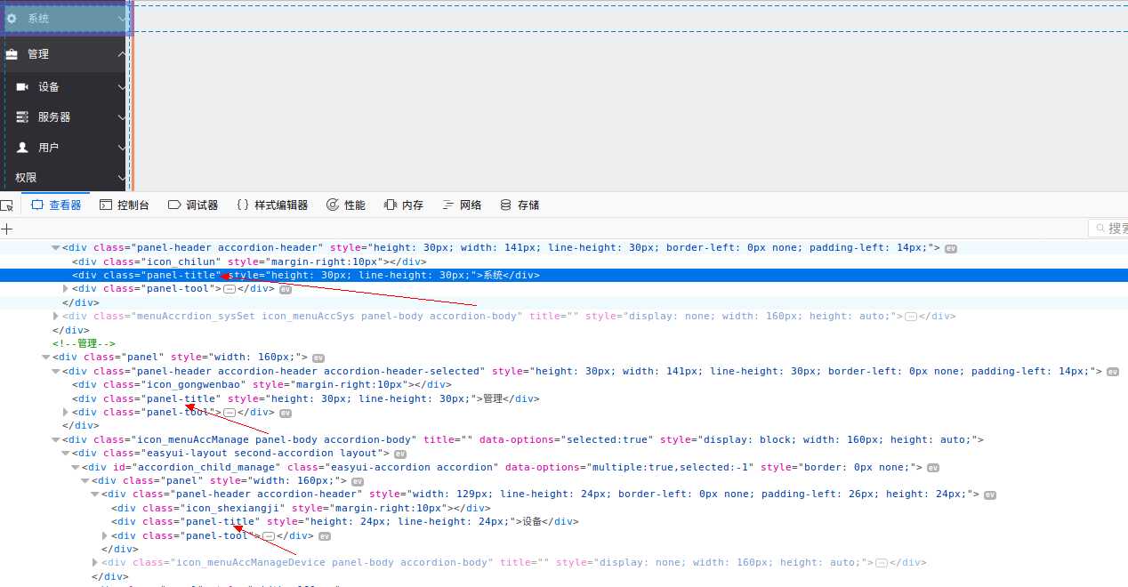Click the ev badge on the header row above icon_chilun
The width and height of the screenshot is (1128, 587).
[951, 249]
